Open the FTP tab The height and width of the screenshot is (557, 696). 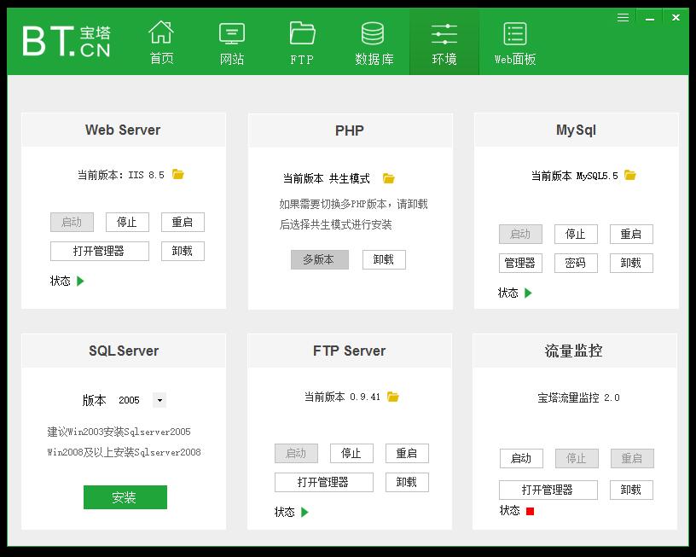tap(302, 43)
